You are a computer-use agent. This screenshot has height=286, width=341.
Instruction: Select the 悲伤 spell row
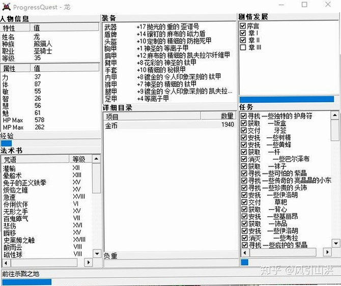point(47,225)
